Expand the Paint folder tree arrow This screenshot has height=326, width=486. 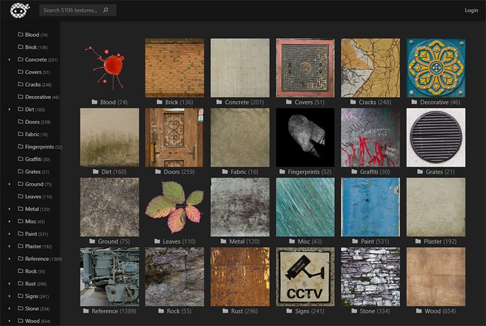point(9,234)
